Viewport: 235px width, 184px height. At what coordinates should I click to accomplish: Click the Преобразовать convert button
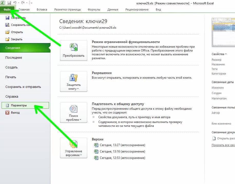(x=74, y=50)
